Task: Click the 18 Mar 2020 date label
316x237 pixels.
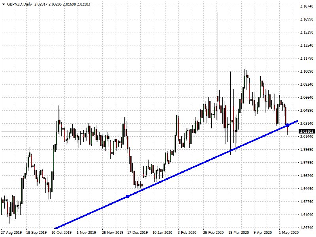Action: [239, 232]
